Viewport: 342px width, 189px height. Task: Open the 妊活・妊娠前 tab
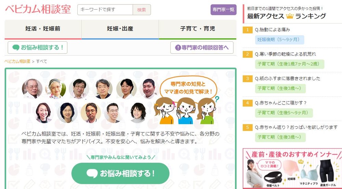[43, 29]
